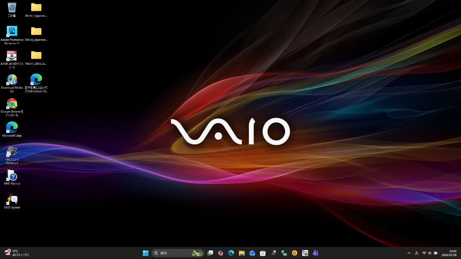Image resolution: width=461 pixels, height=259 pixels.
Task: Select the VAIO Update shortcut
Action: pyautogui.click(x=12, y=201)
